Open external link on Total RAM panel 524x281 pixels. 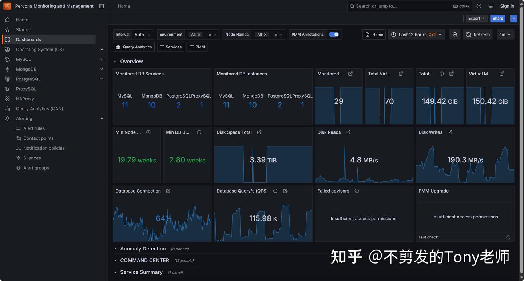click(x=452, y=74)
